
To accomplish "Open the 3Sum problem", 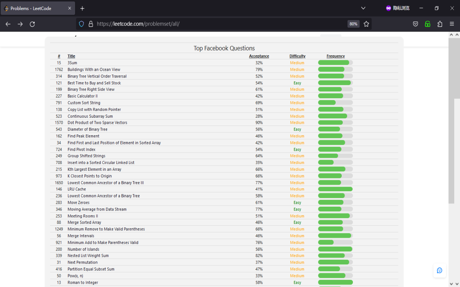I will tap(72, 63).
